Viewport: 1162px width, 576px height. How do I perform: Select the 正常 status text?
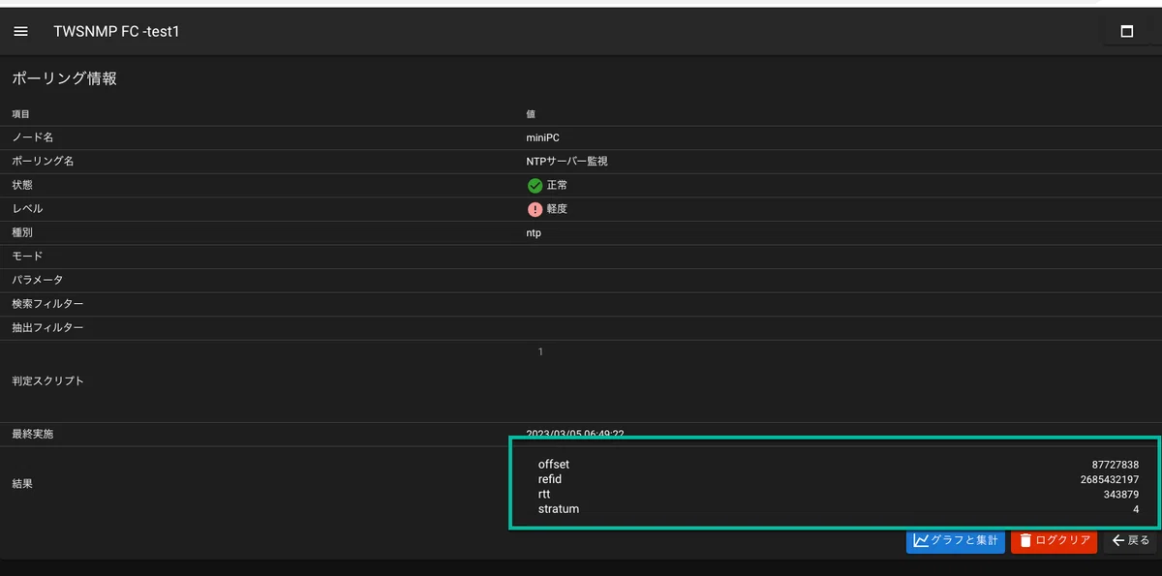coord(557,185)
